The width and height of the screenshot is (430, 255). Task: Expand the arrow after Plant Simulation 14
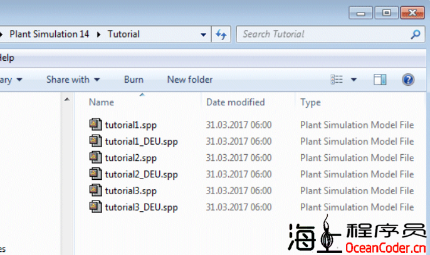98,34
